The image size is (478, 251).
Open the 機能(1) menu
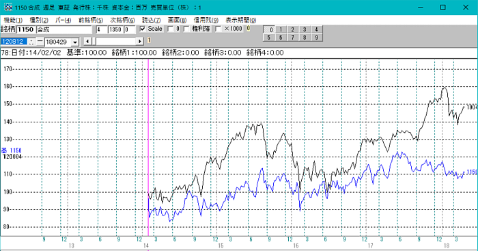tap(13, 20)
